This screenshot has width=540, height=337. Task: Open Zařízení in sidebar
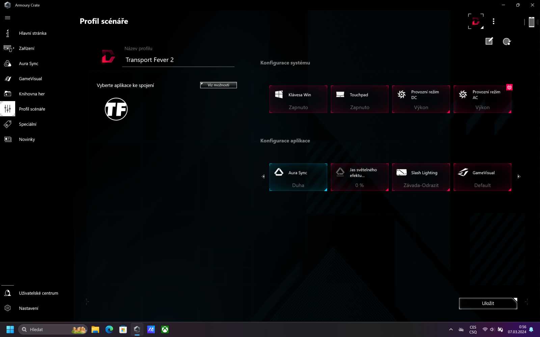[27, 48]
